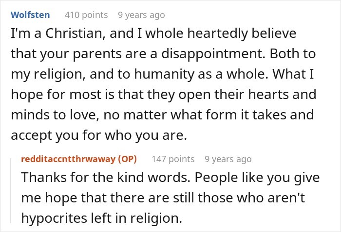Click the 147 points score
341x232 pixels.
[173, 159]
